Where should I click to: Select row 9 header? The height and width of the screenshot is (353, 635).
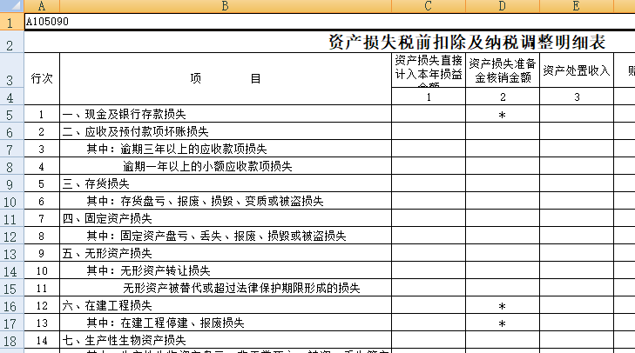click(x=11, y=183)
